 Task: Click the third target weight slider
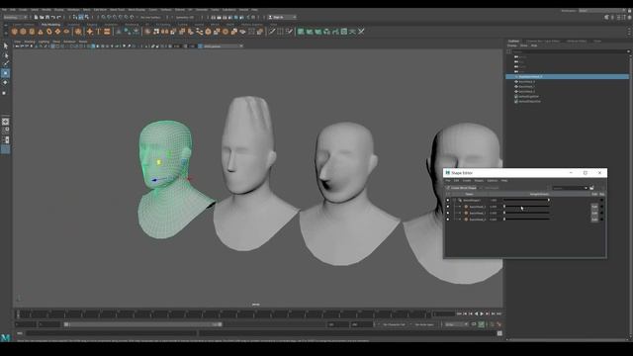point(526,220)
